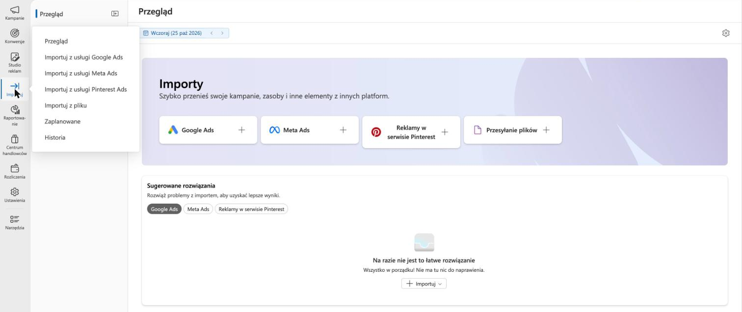Screen dimensions: 742x312
Task: Choose Importuj z usługi Meta Ads
Action: (81, 74)
